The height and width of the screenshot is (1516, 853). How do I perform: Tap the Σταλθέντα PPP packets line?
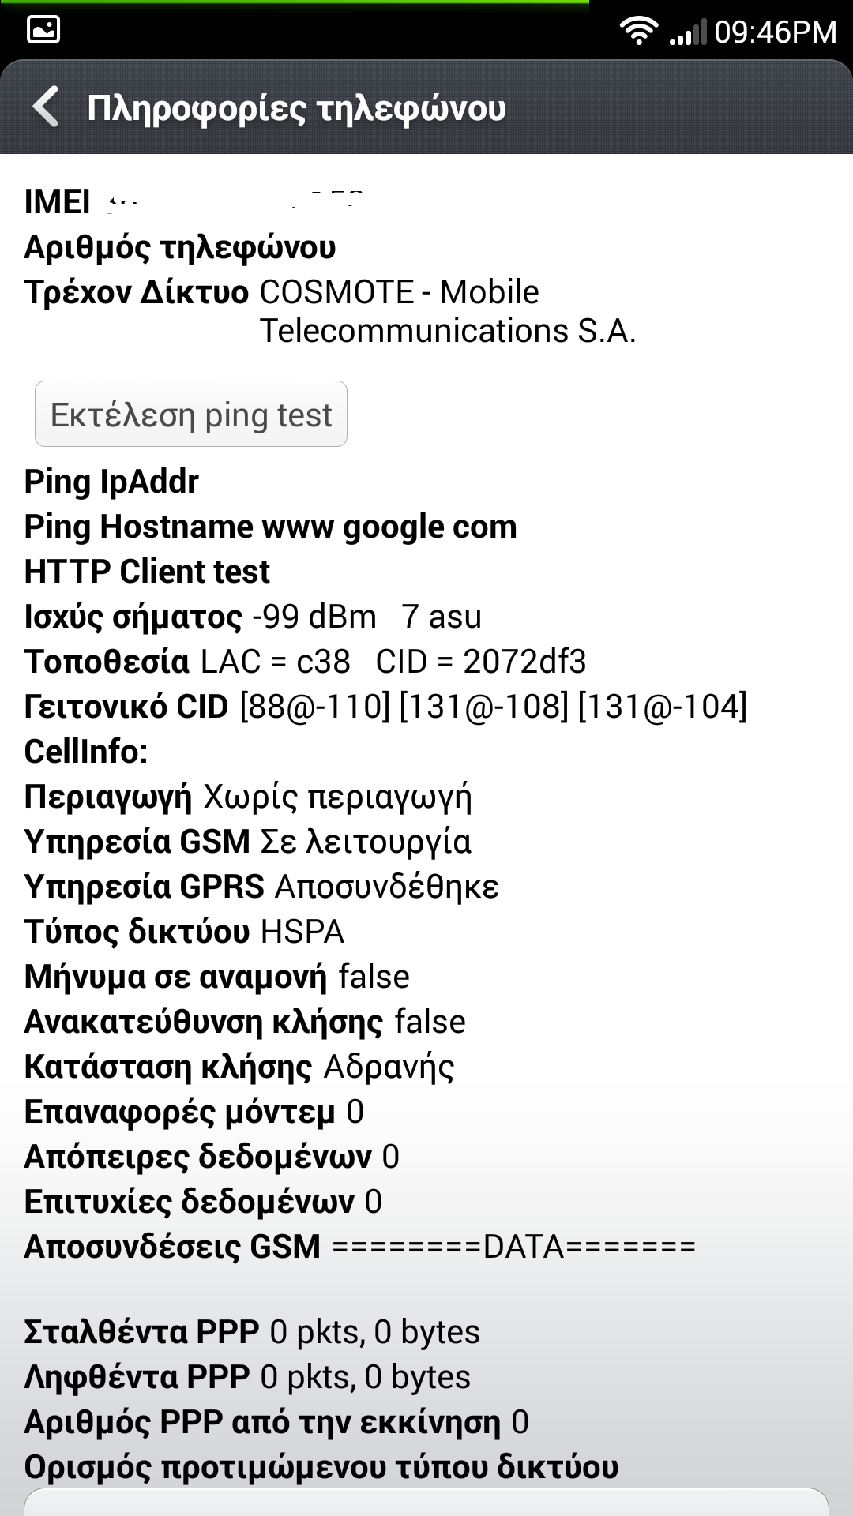click(252, 1332)
